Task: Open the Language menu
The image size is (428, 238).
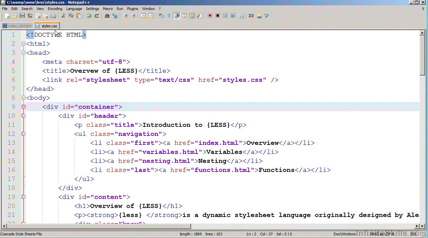Action: (x=74, y=9)
